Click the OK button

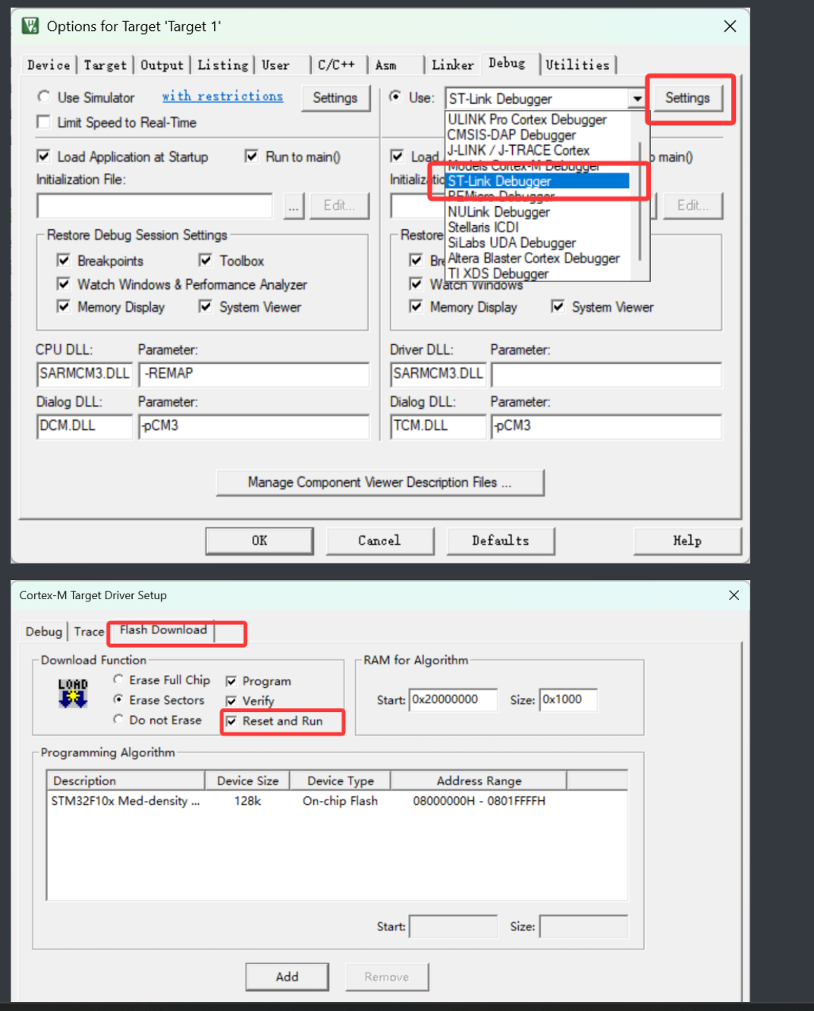pos(259,541)
